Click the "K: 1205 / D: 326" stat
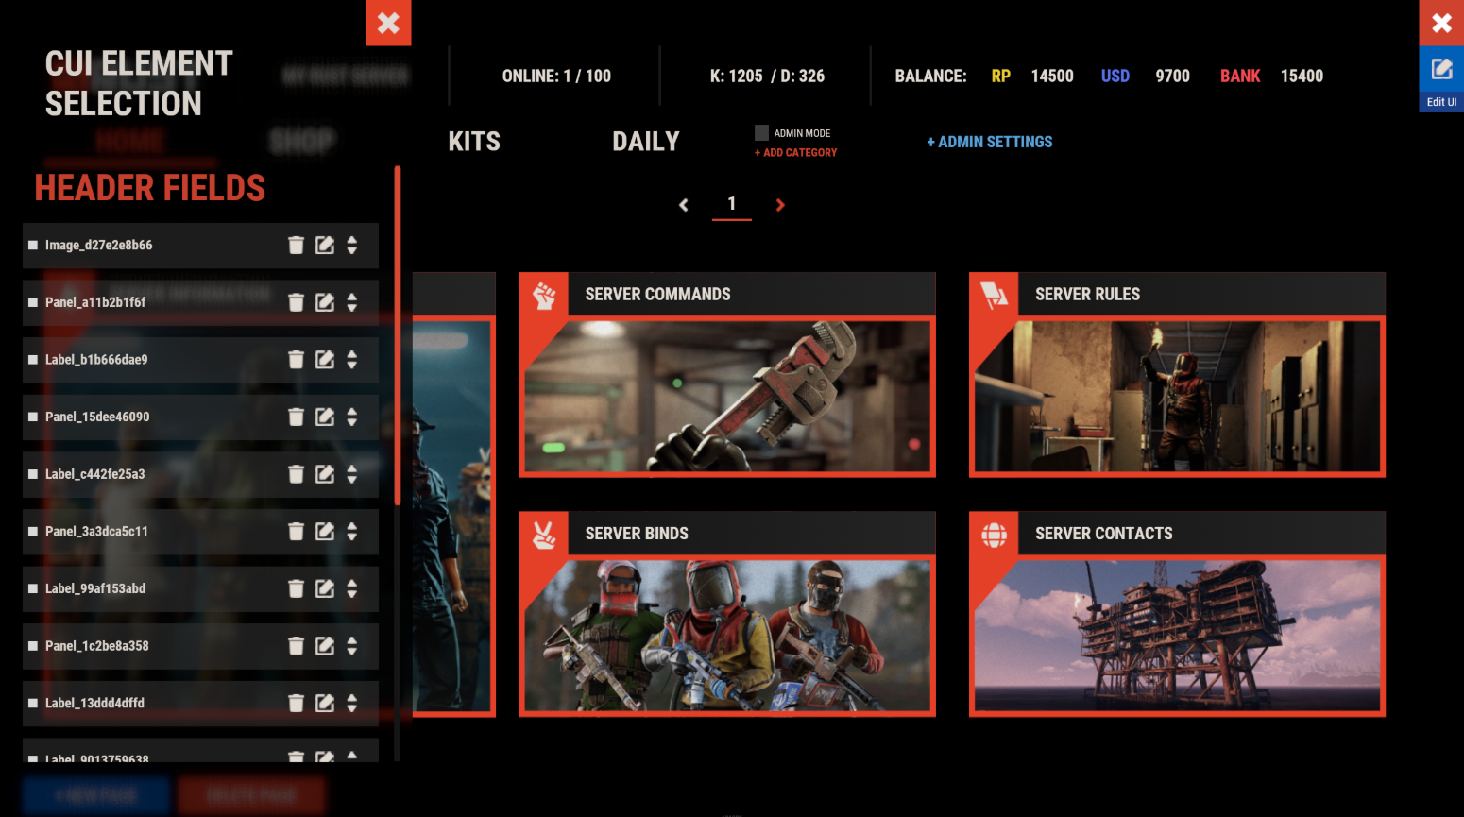The height and width of the screenshot is (817, 1464). (x=767, y=77)
